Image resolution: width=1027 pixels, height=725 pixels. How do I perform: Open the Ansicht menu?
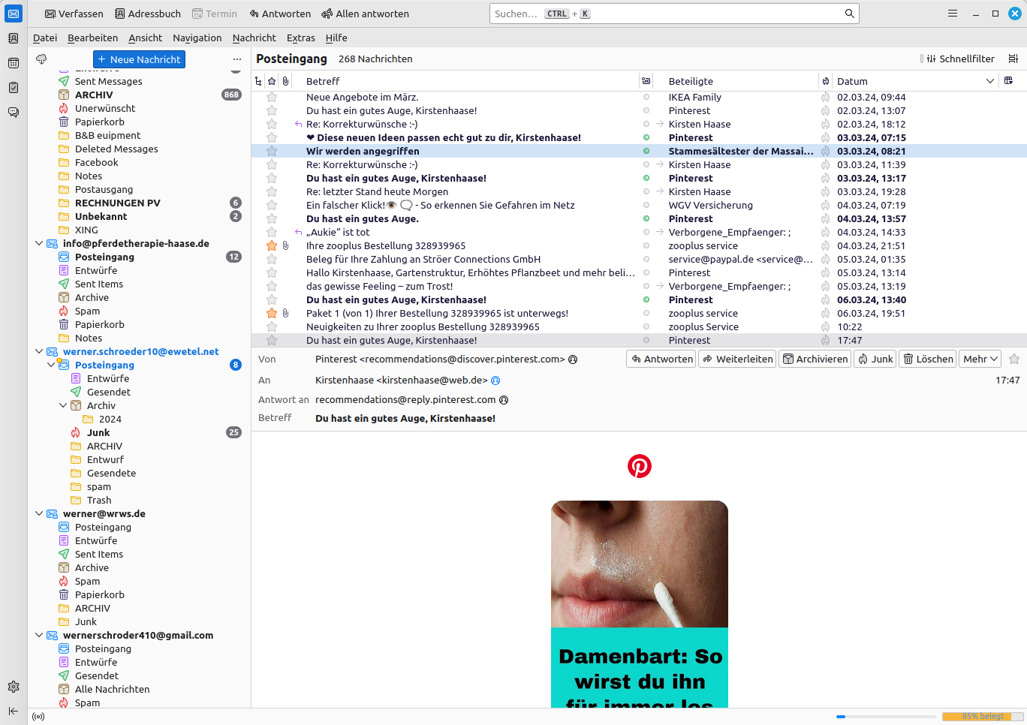click(145, 38)
